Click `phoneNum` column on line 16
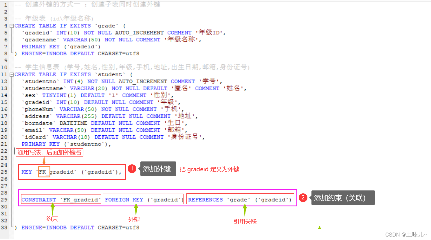The image size is (431, 240). 39,109
